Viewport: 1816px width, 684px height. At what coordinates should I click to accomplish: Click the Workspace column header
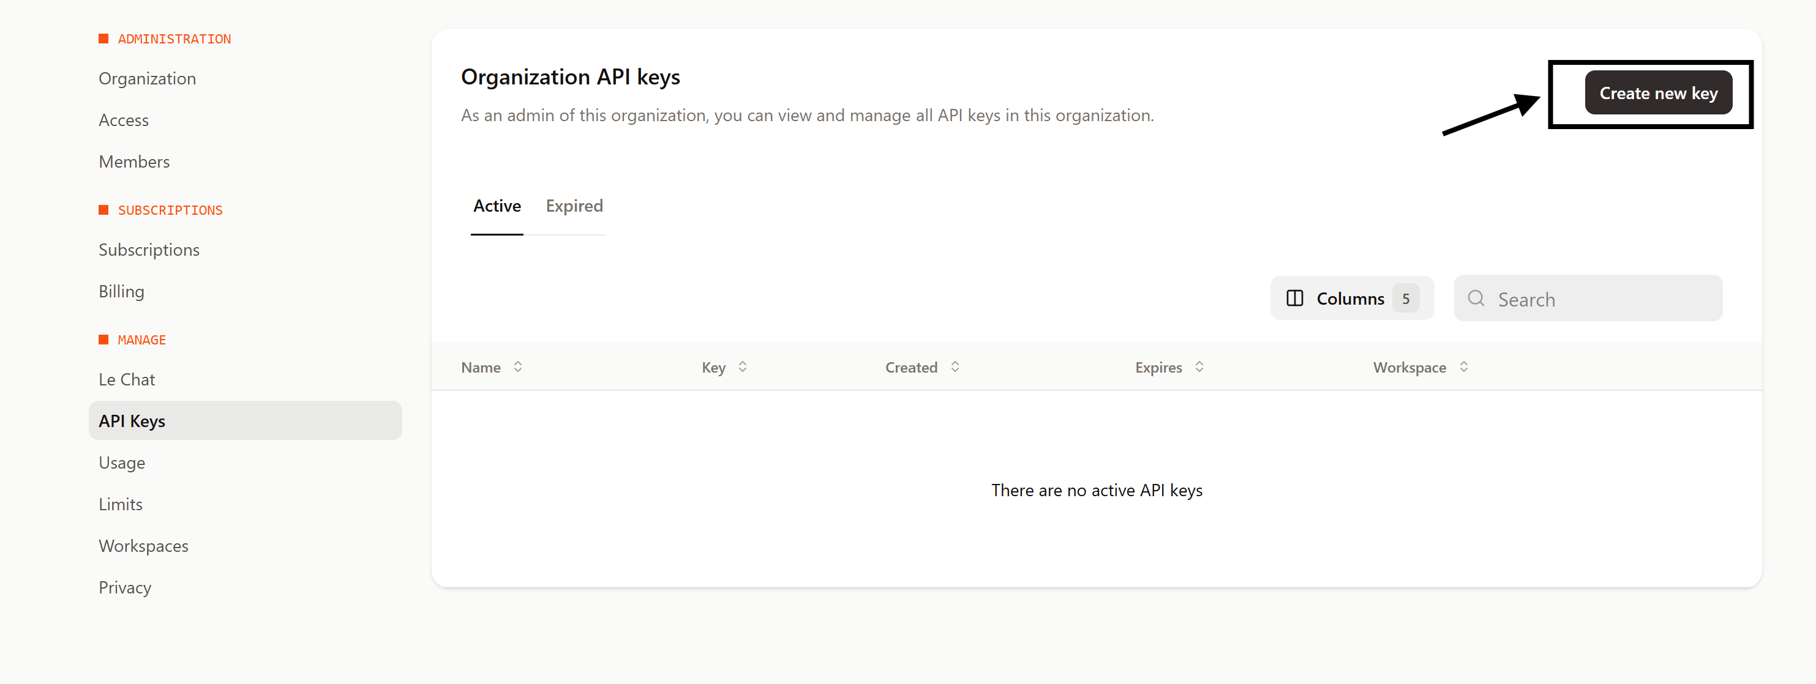1409,368
